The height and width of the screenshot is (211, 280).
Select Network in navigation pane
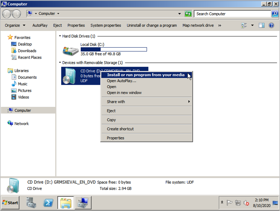[x=21, y=123]
